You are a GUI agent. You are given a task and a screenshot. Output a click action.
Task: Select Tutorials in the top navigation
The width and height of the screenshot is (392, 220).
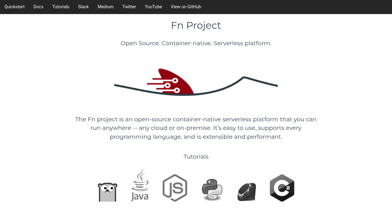click(61, 7)
